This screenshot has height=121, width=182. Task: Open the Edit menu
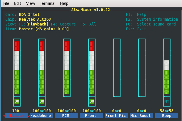coord(18,3)
